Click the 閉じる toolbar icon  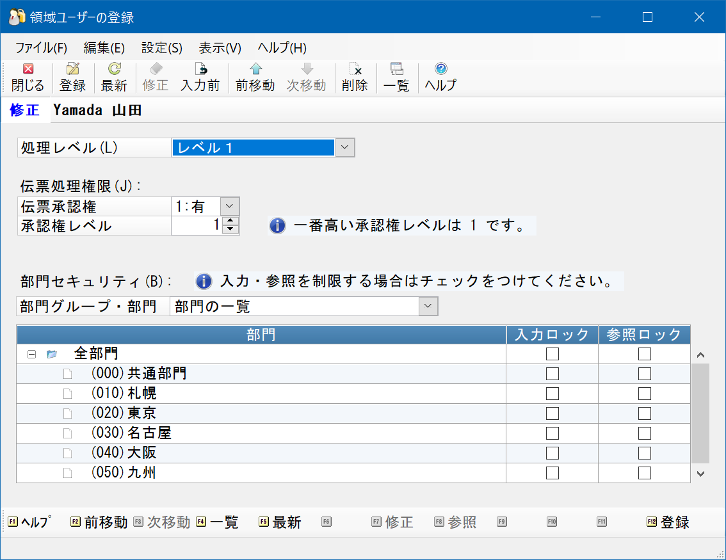(28, 77)
